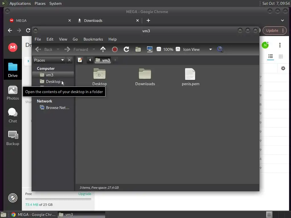Click the path bar left arrow

90,60
